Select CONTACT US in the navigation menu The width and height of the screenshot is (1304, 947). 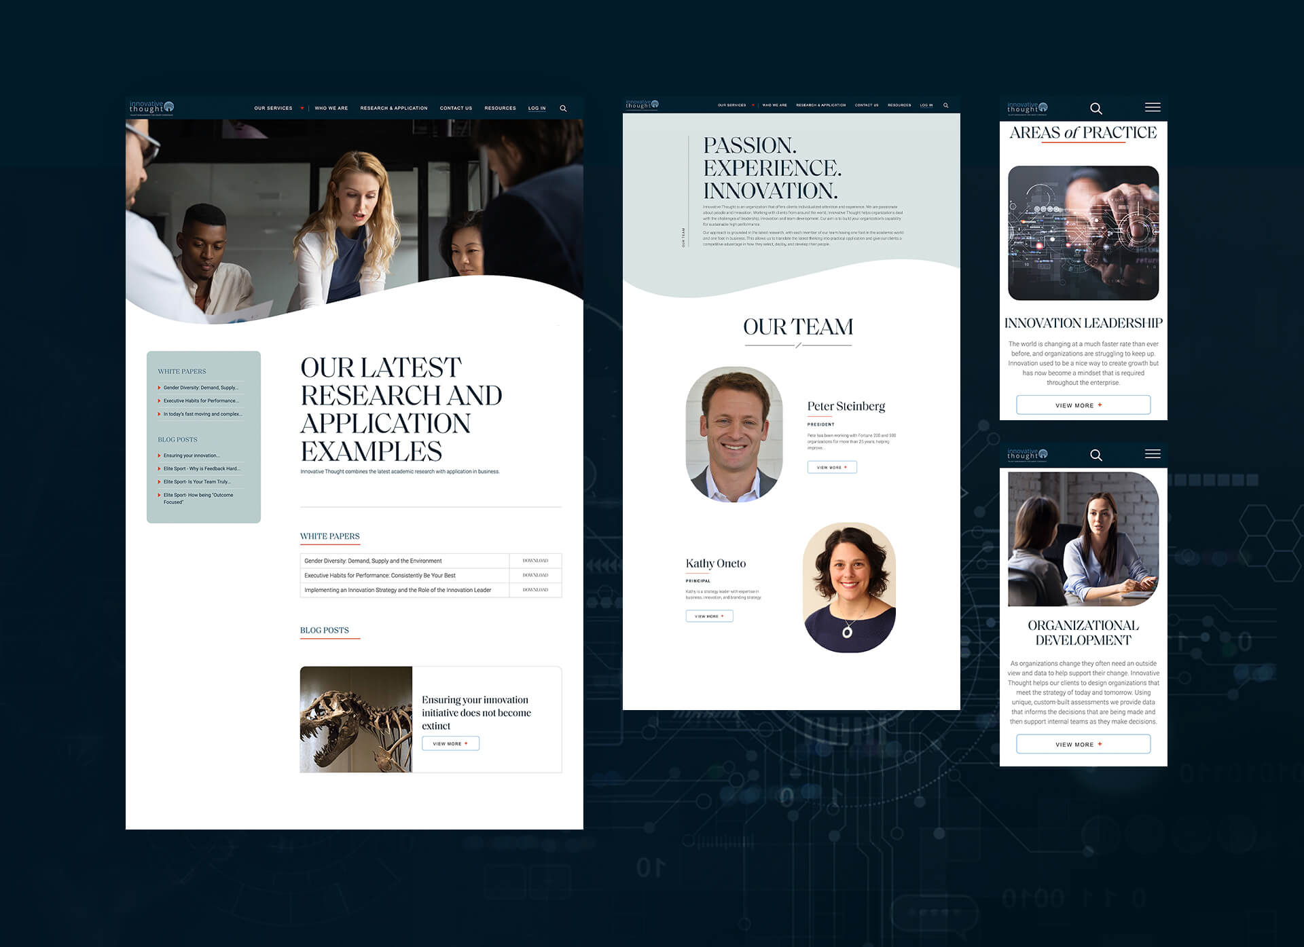point(456,108)
